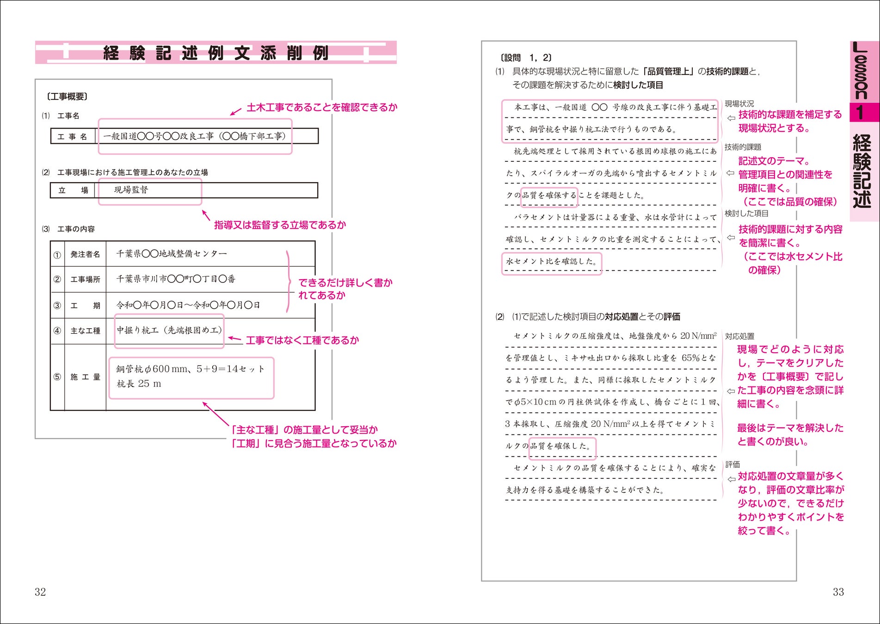Click page number 33
The image size is (880, 624).
point(838,592)
